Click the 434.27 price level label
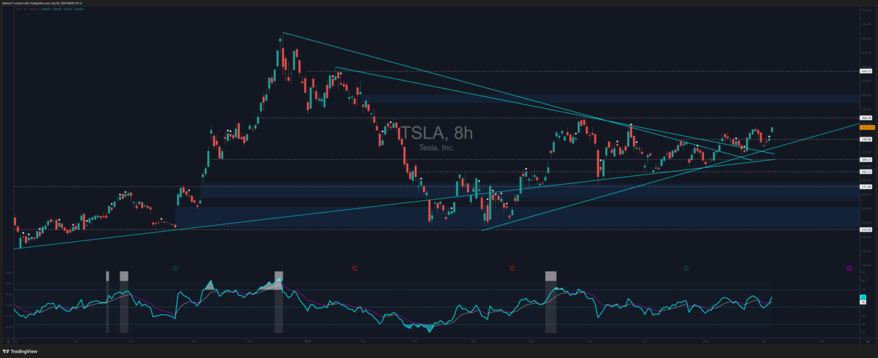This screenshot has height=358, width=878. click(866, 72)
